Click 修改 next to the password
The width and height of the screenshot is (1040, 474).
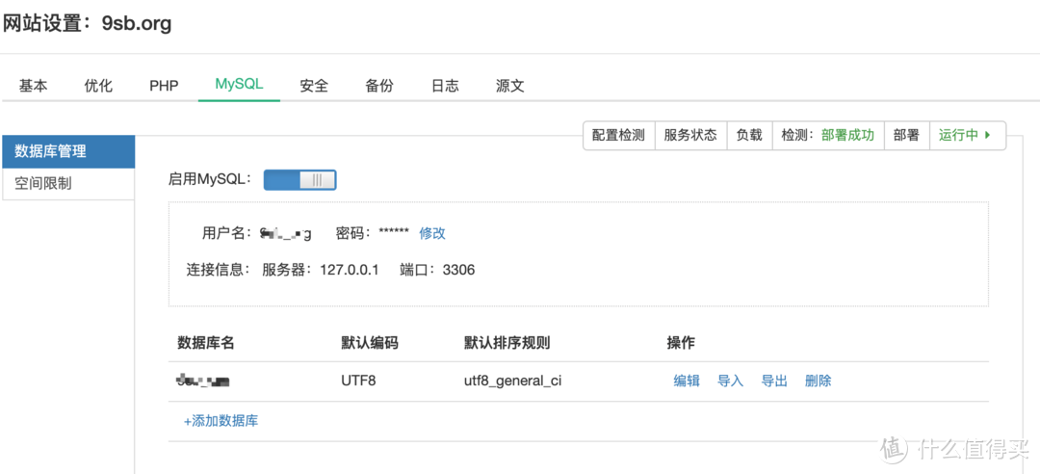tap(432, 233)
